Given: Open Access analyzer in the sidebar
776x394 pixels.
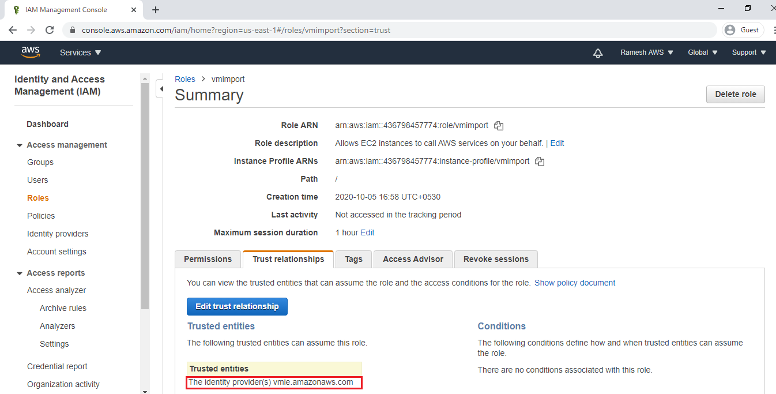Looking at the screenshot, I should coord(56,291).
